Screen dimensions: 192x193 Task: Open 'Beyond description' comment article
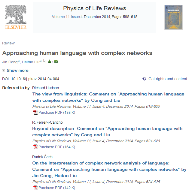tap(107, 131)
